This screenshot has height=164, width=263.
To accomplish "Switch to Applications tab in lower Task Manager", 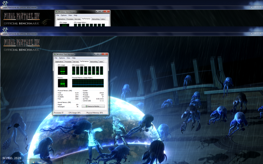I will (59, 62).
